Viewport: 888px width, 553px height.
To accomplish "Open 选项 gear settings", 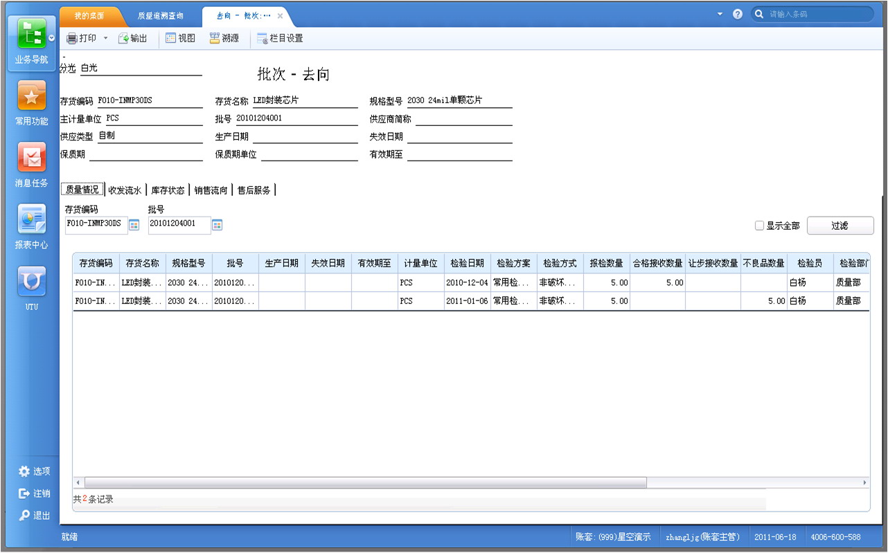I will (35, 471).
